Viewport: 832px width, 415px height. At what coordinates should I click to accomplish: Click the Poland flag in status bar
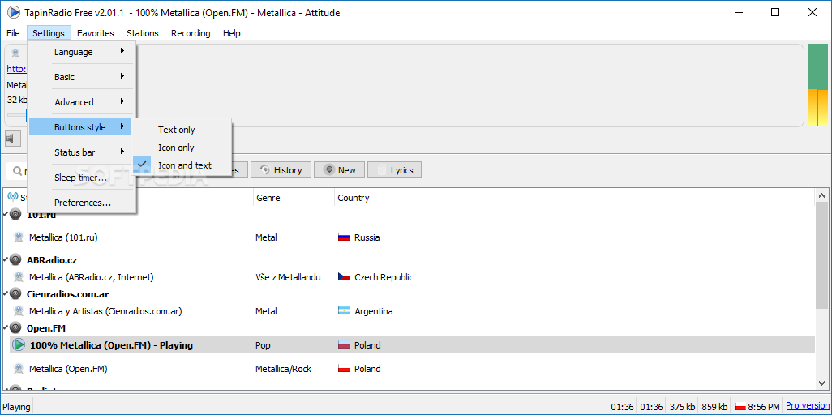(740, 407)
